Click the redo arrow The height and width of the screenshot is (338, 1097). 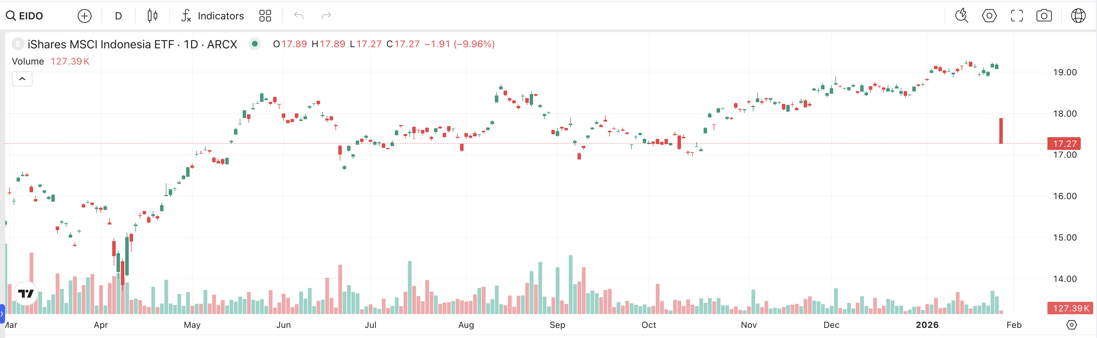(x=326, y=16)
